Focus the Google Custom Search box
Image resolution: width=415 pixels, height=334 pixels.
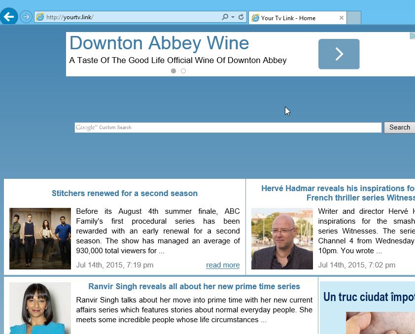coord(228,128)
